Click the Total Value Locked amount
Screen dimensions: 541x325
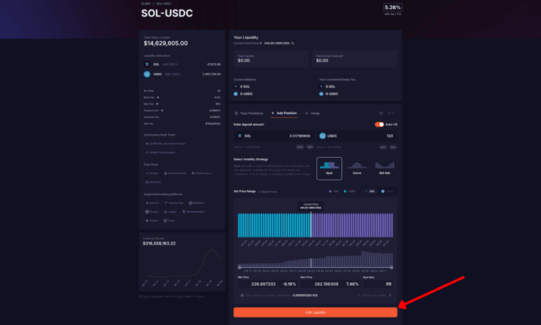pyautogui.click(x=166, y=43)
